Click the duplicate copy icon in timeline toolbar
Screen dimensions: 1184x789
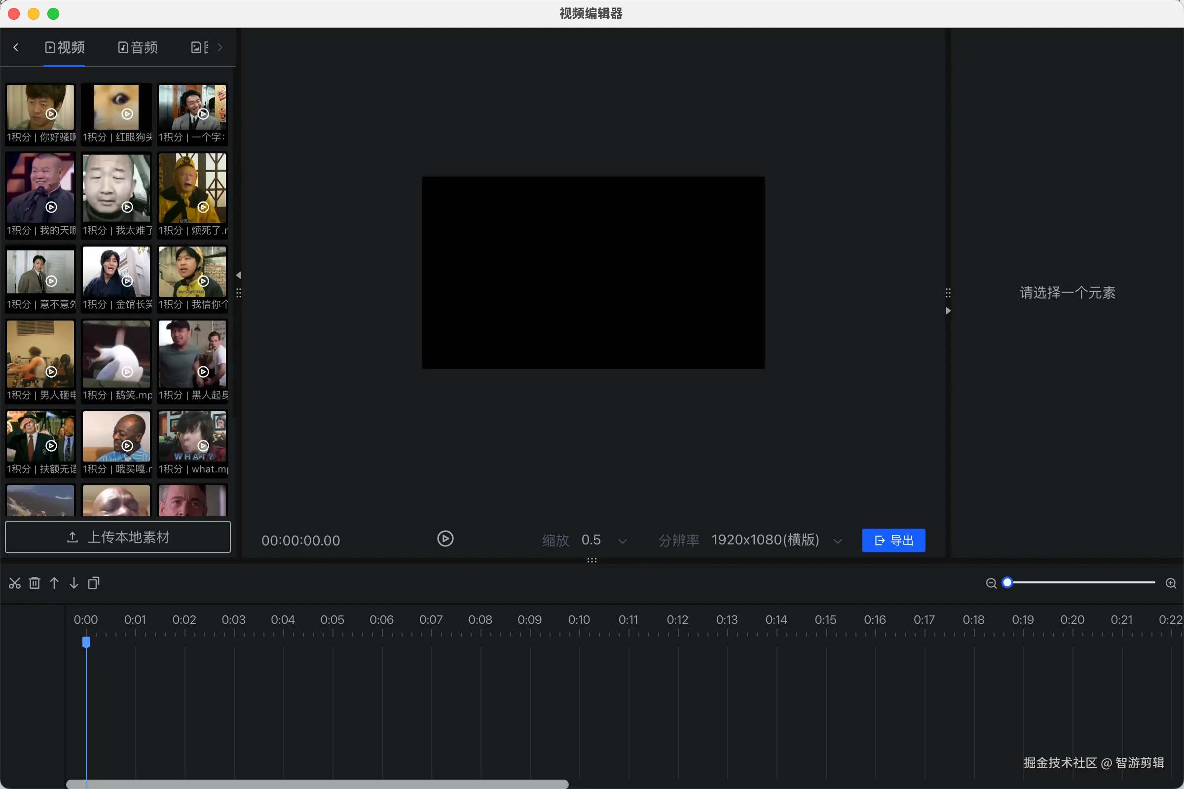point(94,583)
